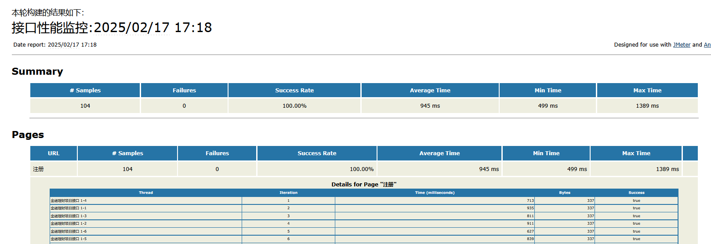
Task: Select thread row 金融理财项目接口 1-6
Action: point(69,231)
